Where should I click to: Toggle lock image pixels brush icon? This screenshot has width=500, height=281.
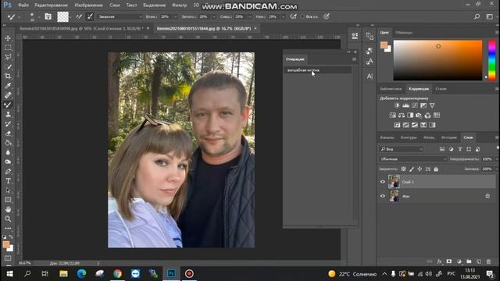pos(412,169)
